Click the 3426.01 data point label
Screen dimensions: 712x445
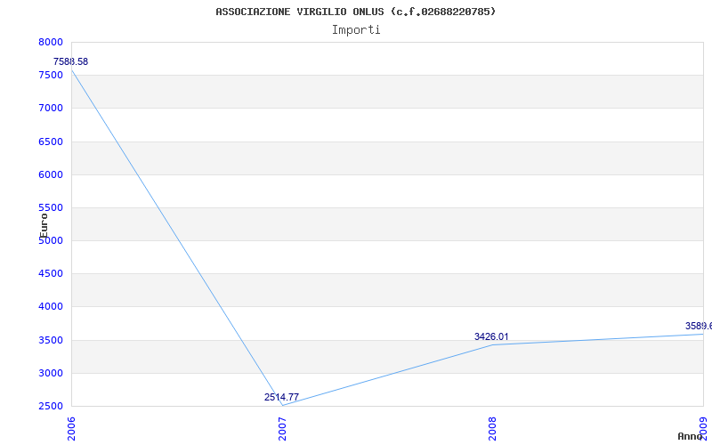[x=491, y=336]
